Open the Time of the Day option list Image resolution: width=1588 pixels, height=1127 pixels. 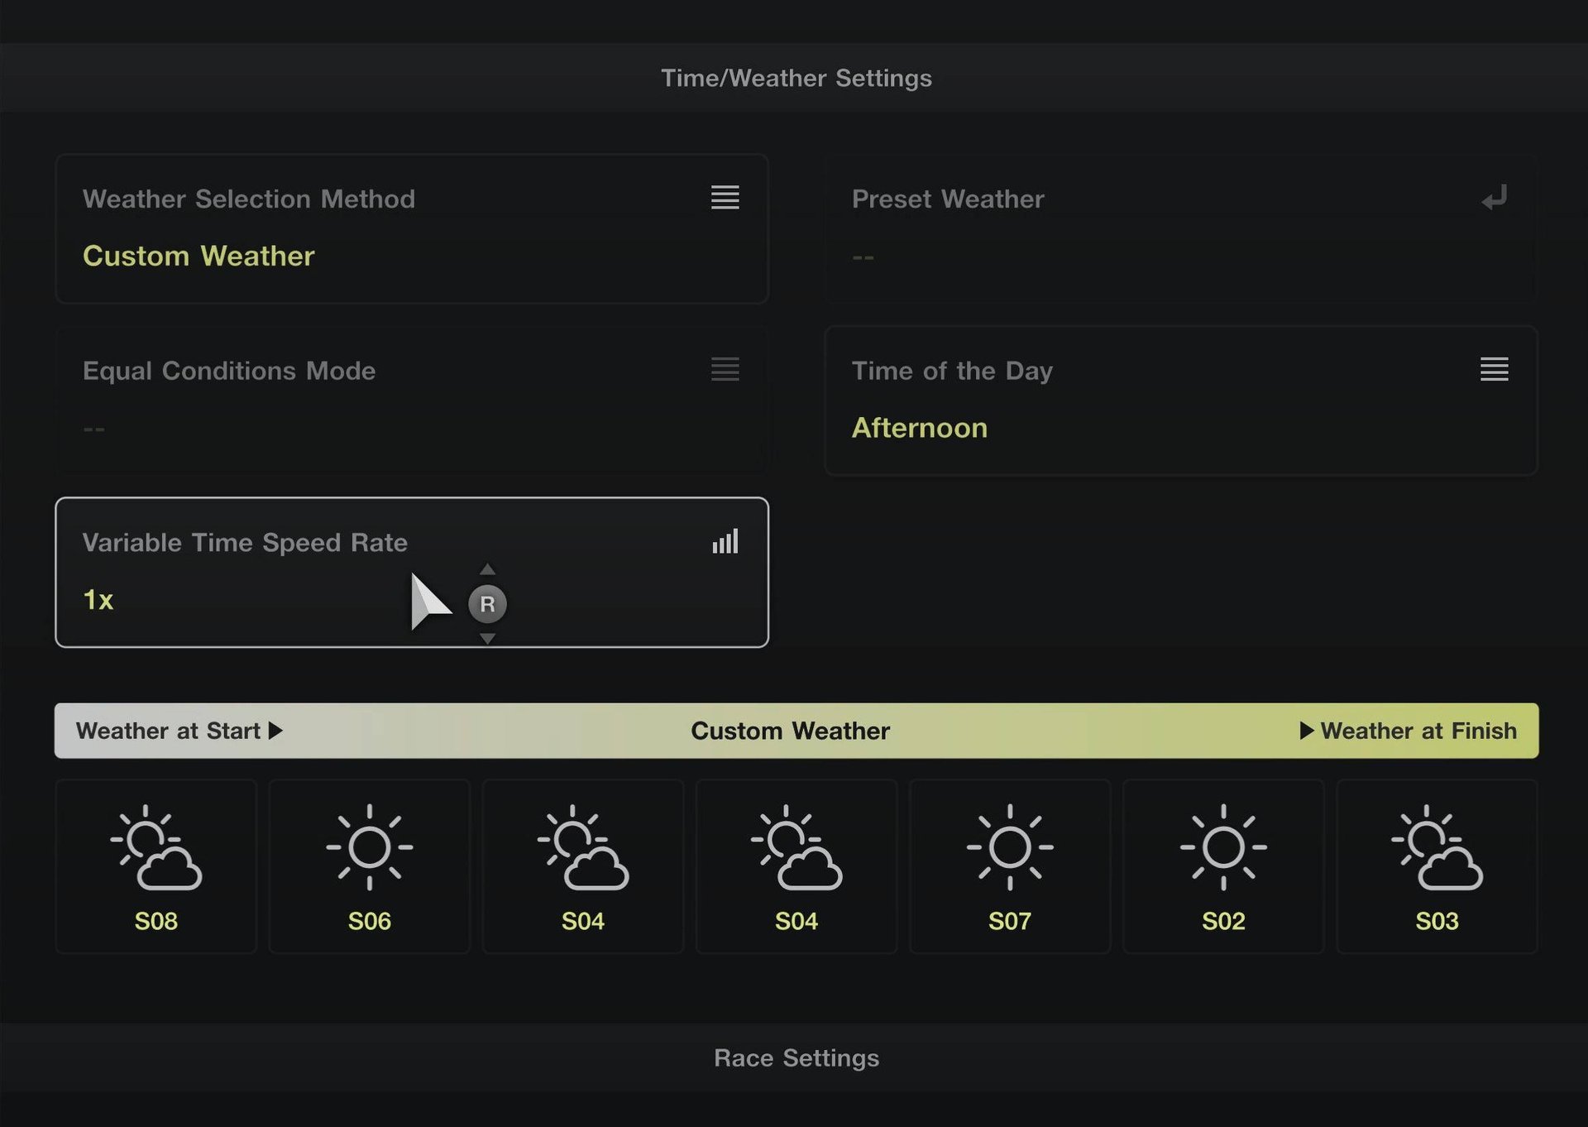pyautogui.click(x=1180, y=400)
